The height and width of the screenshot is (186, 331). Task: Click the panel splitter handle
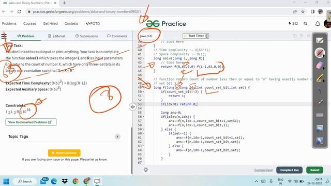(132, 107)
